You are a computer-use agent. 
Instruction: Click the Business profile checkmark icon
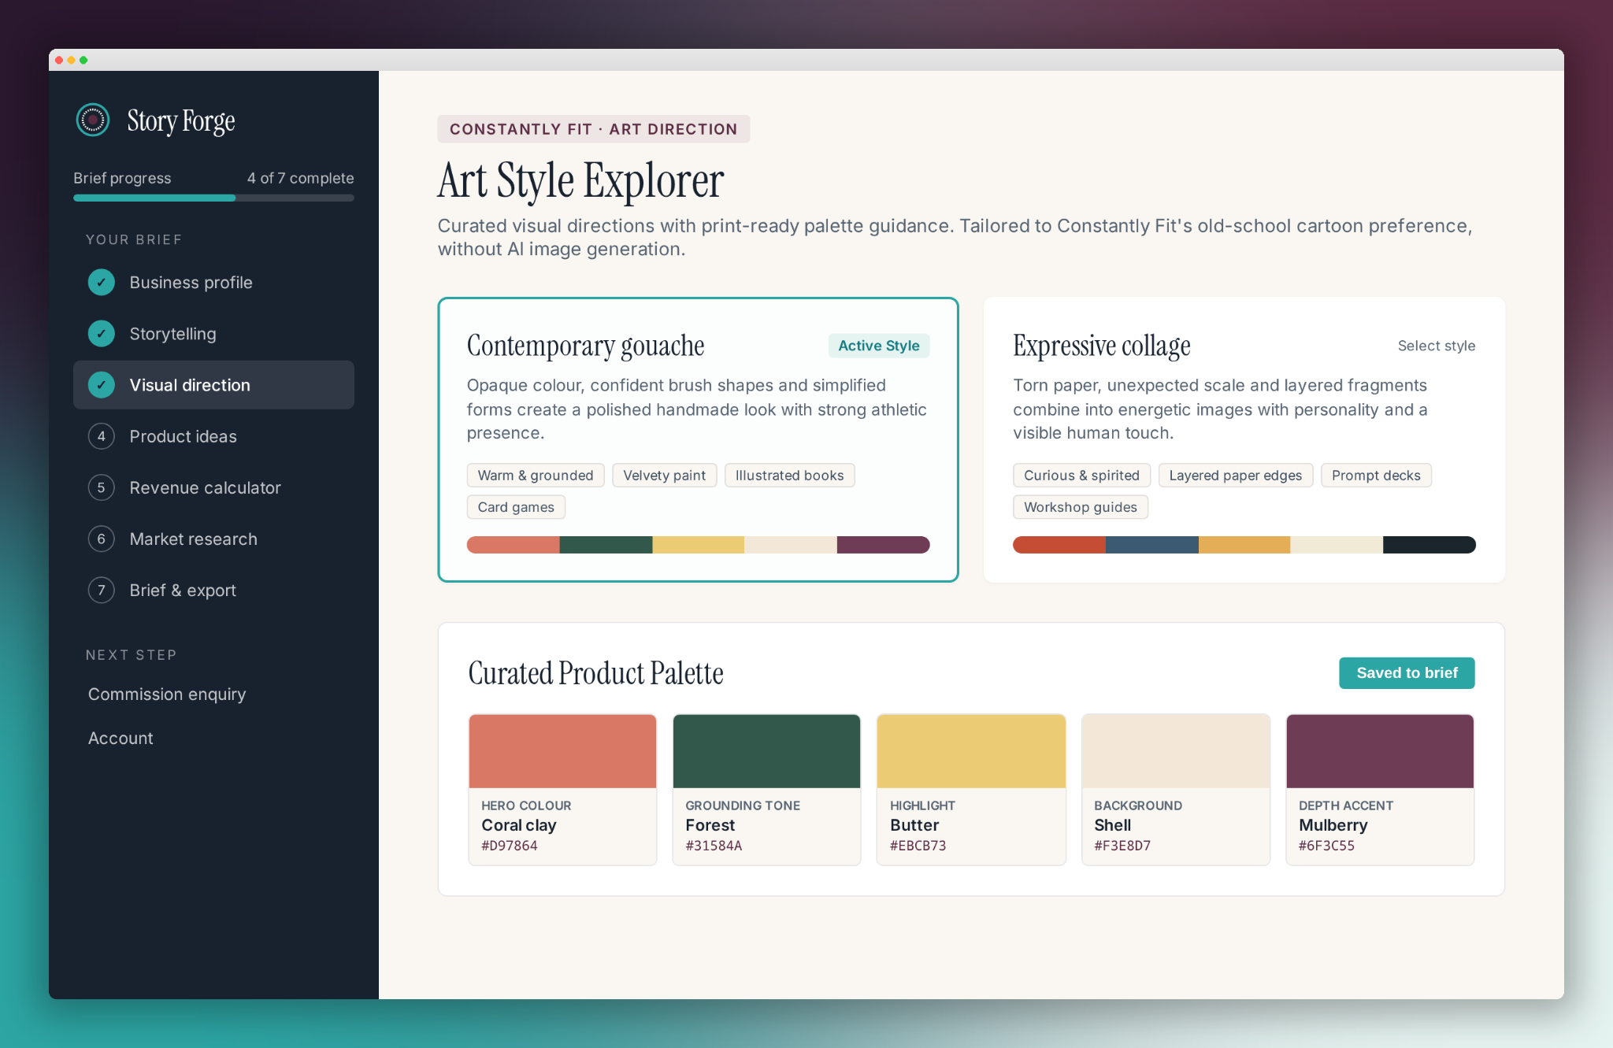[102, 282]
